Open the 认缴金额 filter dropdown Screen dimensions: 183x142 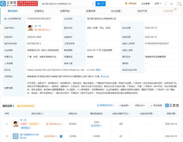coord(125,105)
